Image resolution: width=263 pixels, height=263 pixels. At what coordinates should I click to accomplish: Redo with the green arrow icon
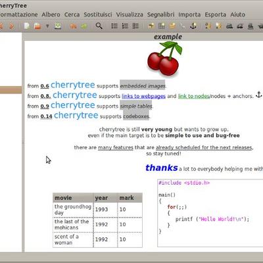tap(84, 26)
